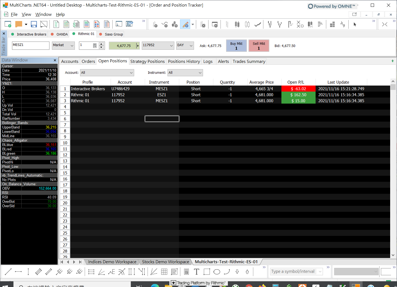Click the insert instrument icon

click(x=155, y=25)
